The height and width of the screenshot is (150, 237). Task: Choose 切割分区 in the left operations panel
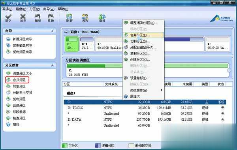16,86
